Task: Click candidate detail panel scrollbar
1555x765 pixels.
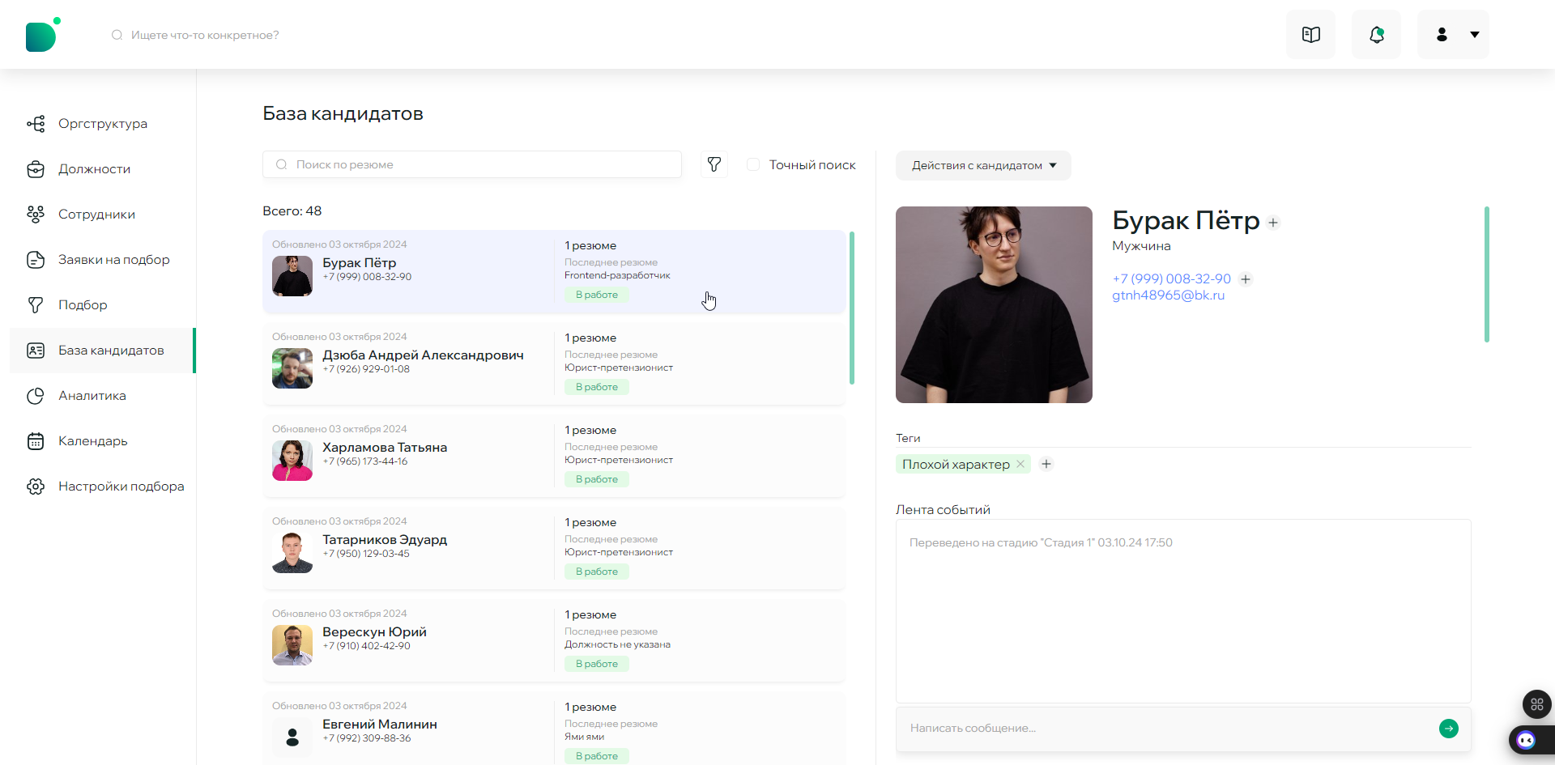Action: point(1487,274)
